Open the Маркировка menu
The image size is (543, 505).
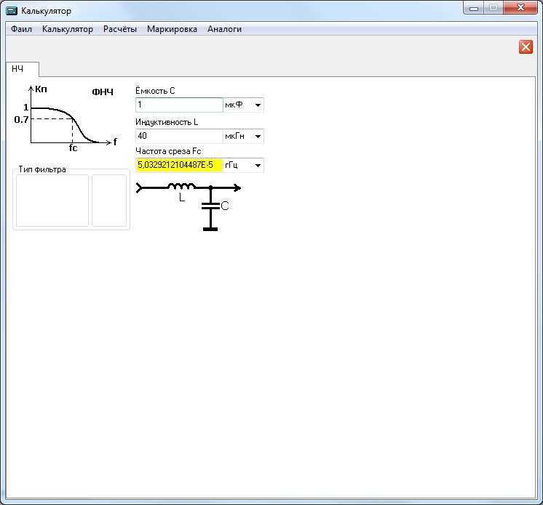[x=172, y=30]
